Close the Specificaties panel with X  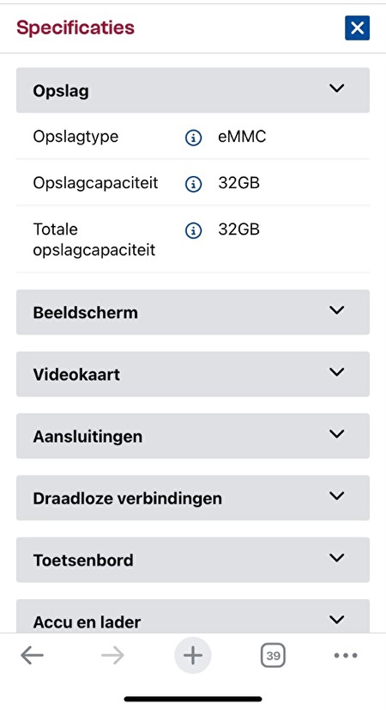(x=357, y=28)
